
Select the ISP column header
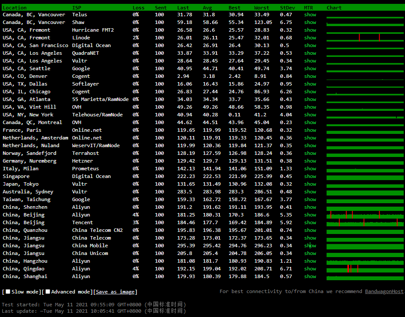77,8
